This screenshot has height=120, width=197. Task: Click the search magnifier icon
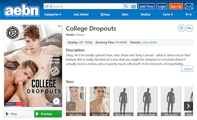(x=126, y=6)
